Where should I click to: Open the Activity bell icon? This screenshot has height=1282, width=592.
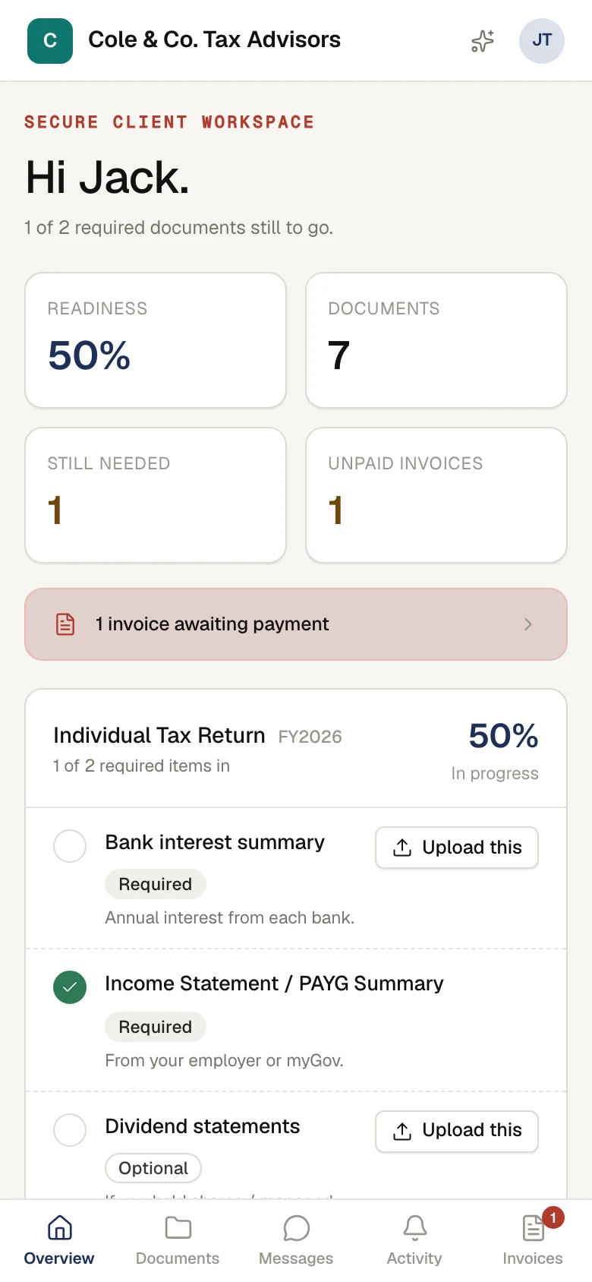(x=414, y=1227)
